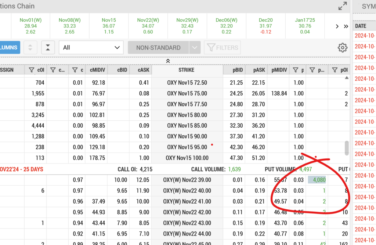
Task: Click the filter icon on pOI column
Action: pos(335,70)
